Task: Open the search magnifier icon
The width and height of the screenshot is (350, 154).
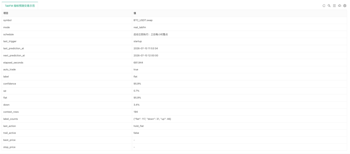Action: coord(329,6)
